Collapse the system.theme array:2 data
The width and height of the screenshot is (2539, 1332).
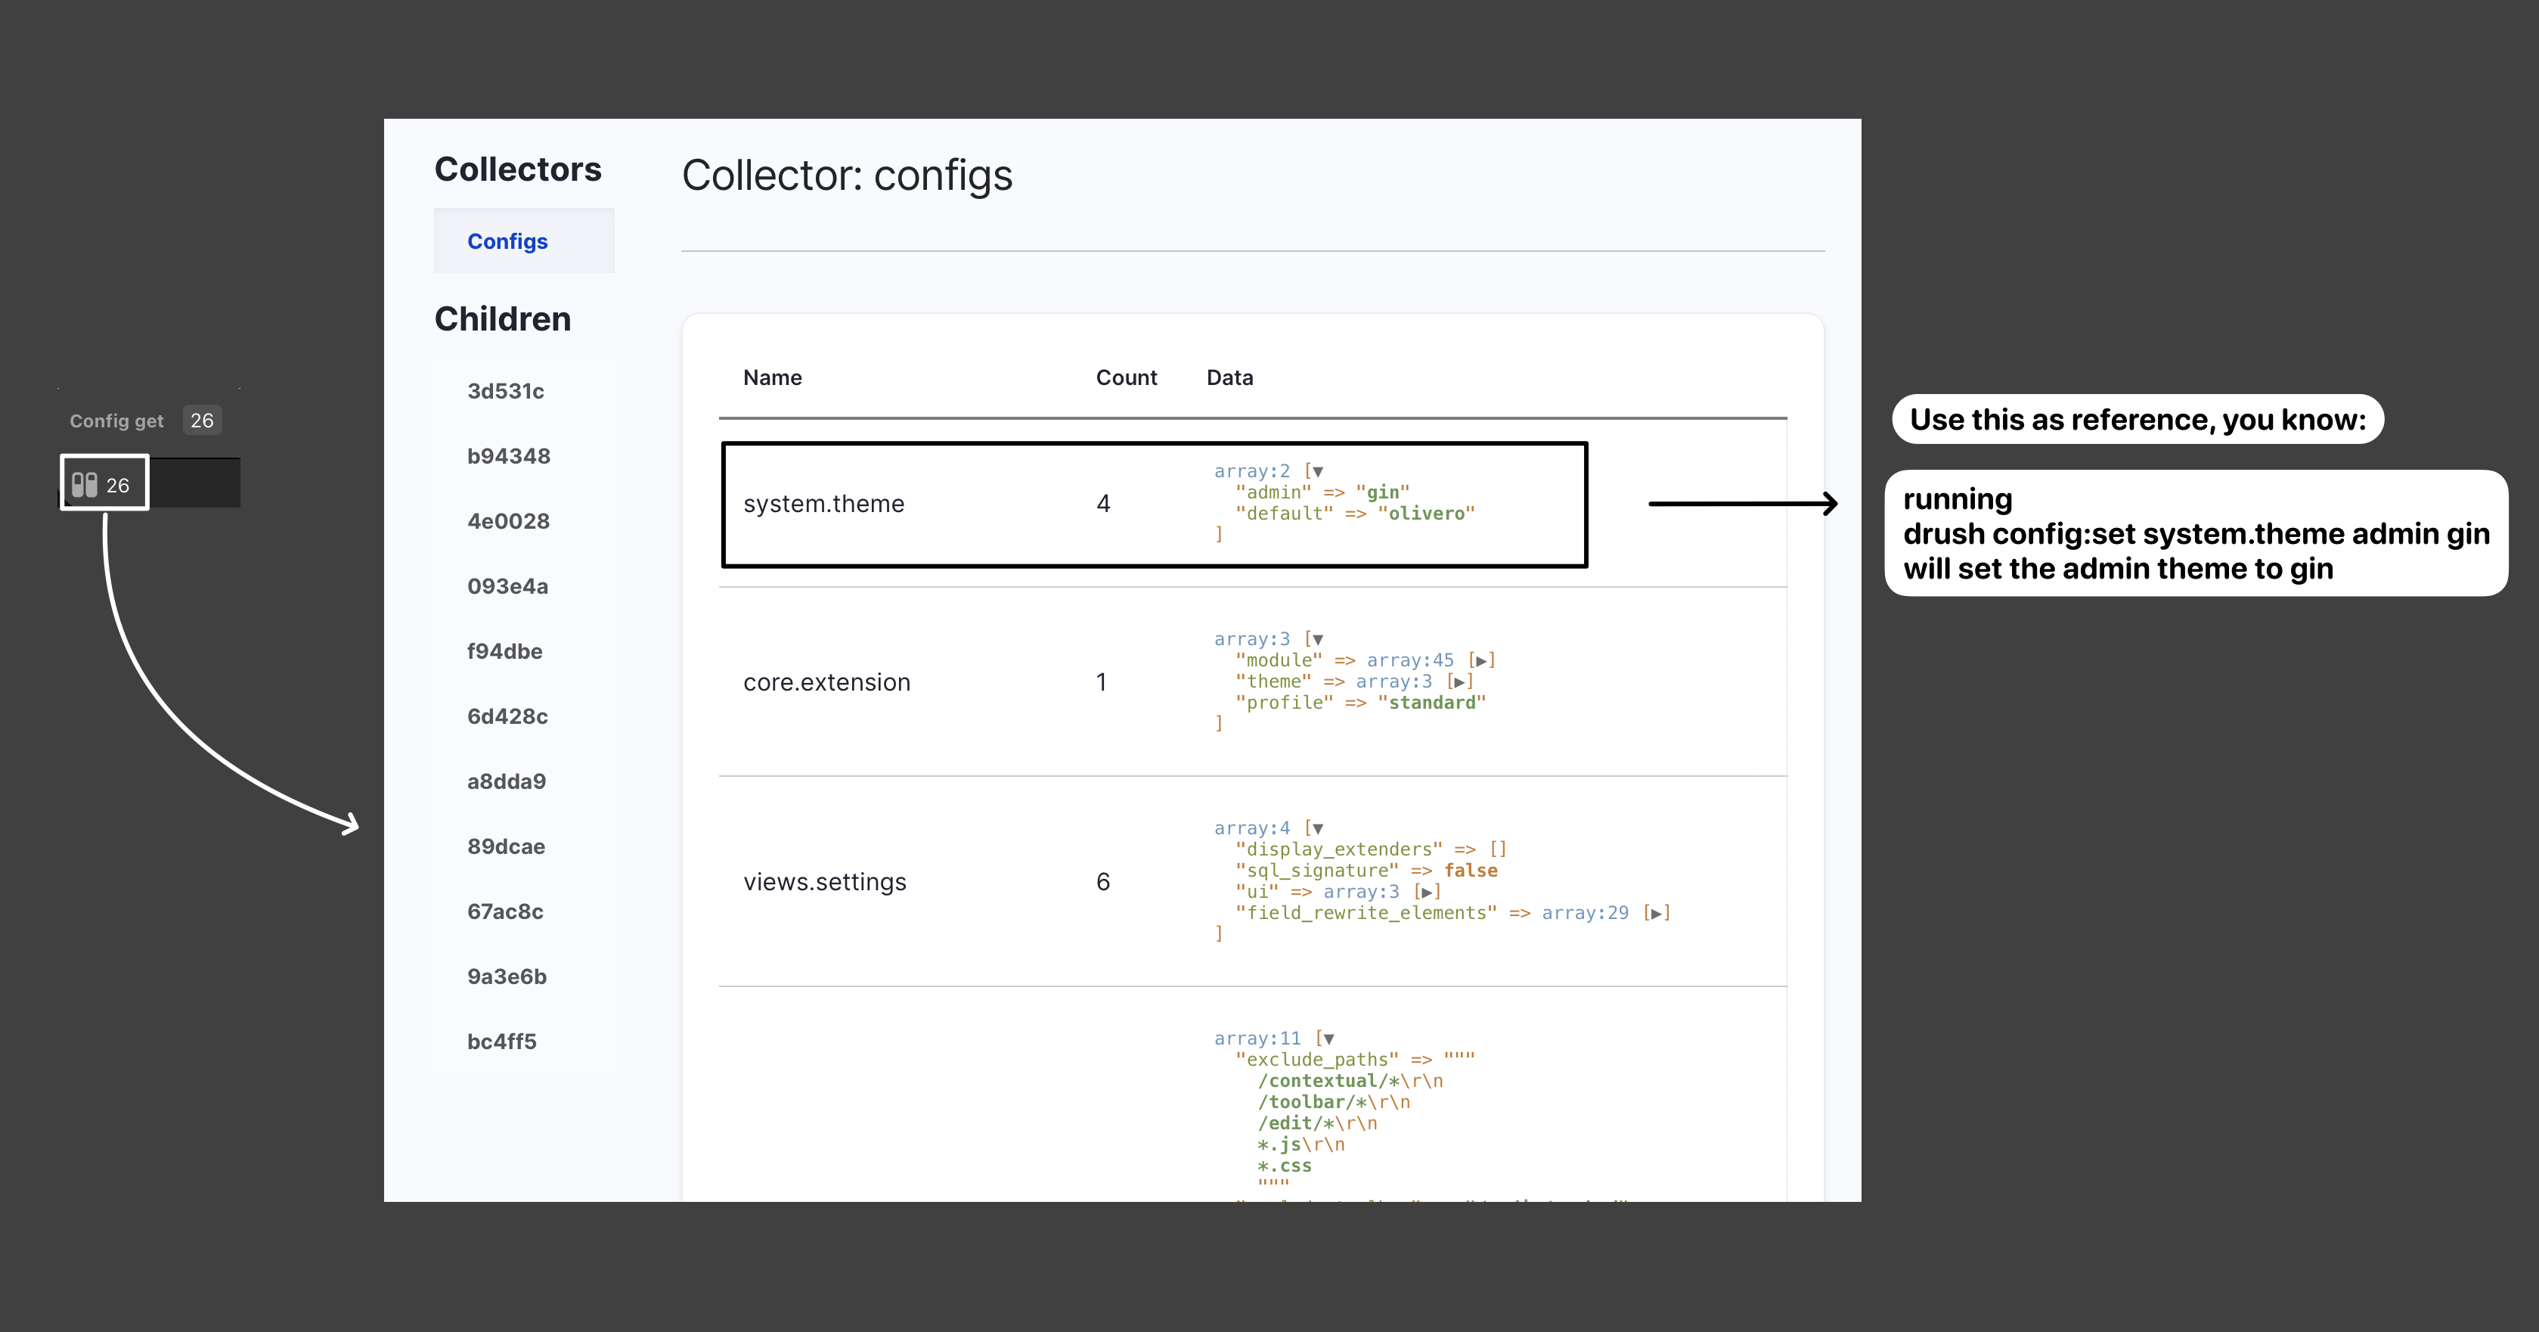tap(1318, 472)
